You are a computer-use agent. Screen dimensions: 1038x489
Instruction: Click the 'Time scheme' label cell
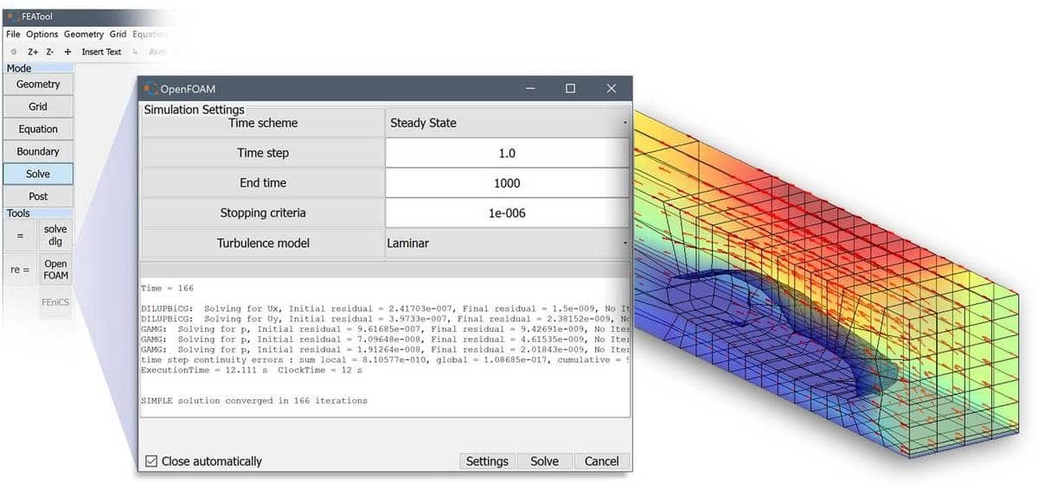click(x=263, y=123)
